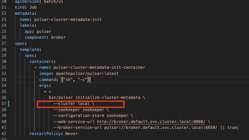
Task: Click the 'apachepulsar/pulsar:latest' image value
Action: (x=87, y=73)
